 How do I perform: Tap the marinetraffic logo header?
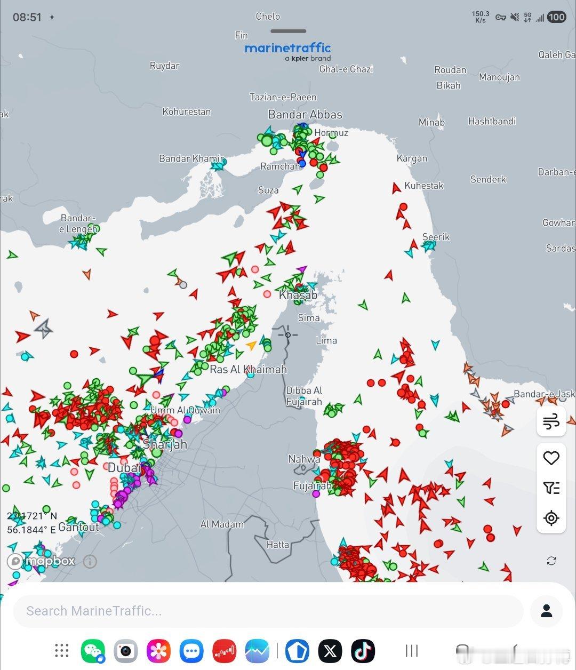click(288, 52)
